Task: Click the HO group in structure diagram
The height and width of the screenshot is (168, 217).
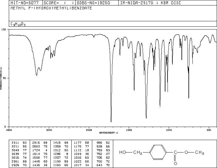Action: coord(123,152)
